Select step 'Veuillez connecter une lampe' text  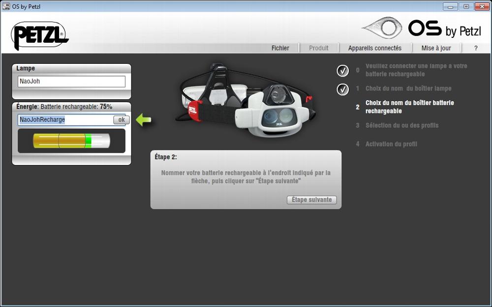[x=416, y=70]
